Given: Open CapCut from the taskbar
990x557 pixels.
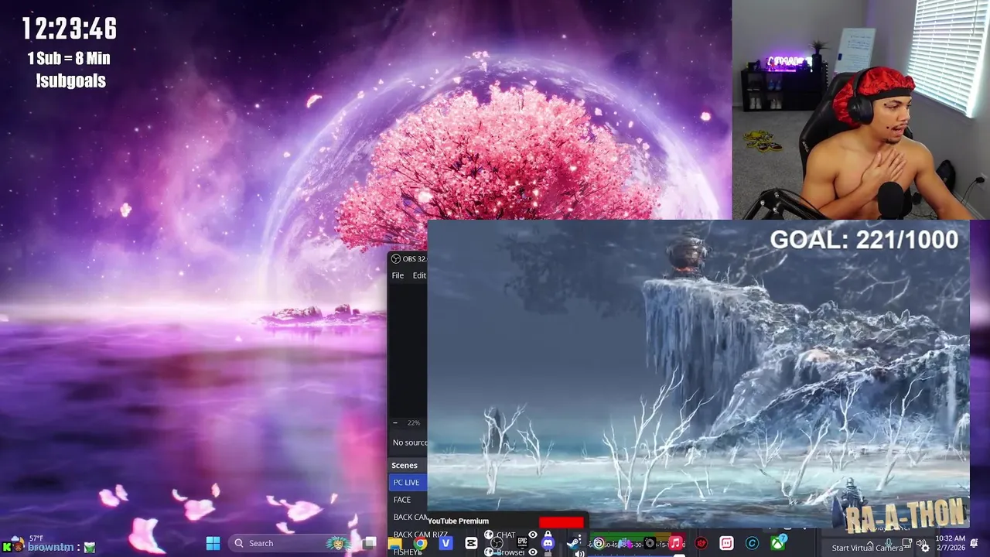Looking at the screenshot, I should [x=471, y=544].
